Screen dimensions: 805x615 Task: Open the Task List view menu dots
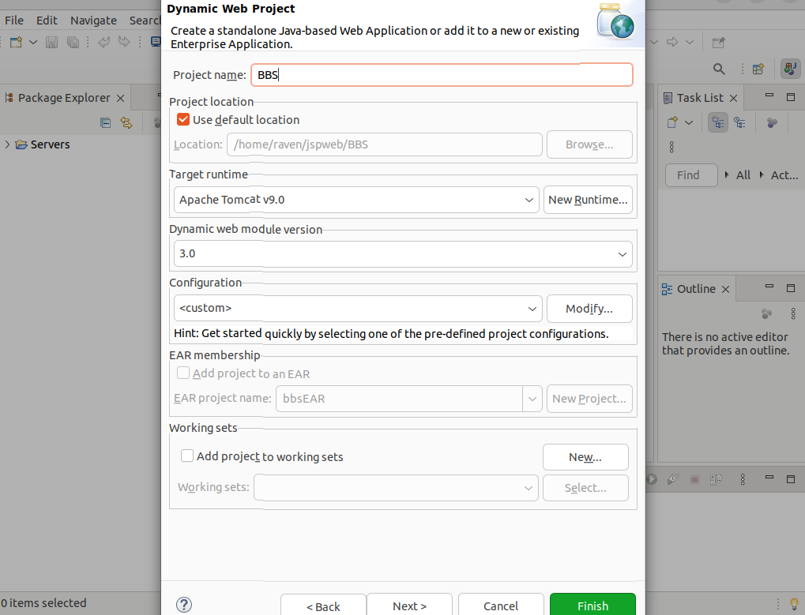click(x=671, y=147)
